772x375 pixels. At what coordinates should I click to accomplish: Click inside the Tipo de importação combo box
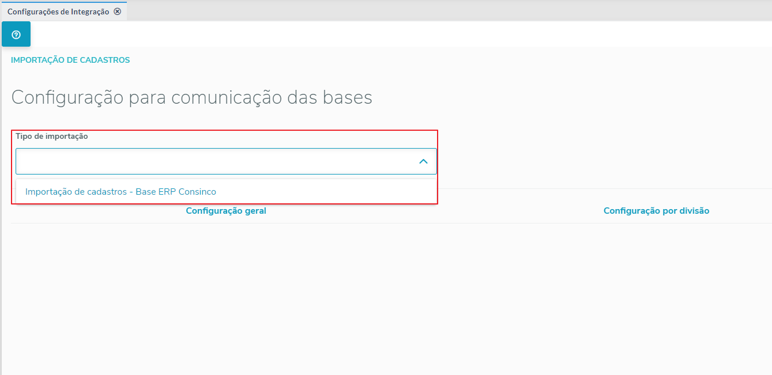[x=213, y=162]
